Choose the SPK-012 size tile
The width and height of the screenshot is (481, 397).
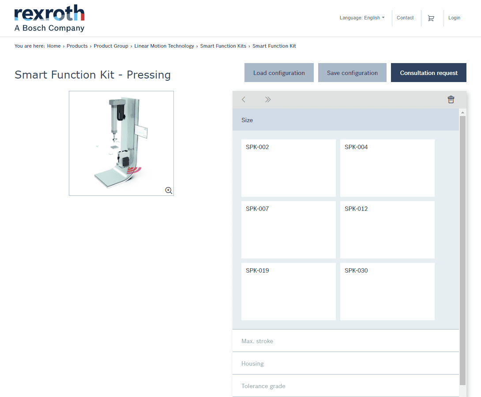click(387, 230)
